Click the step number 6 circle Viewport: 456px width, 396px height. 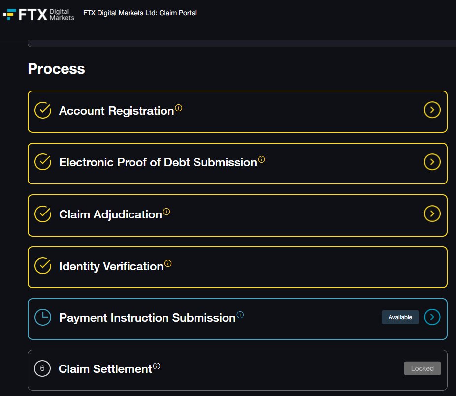(42, 368)
